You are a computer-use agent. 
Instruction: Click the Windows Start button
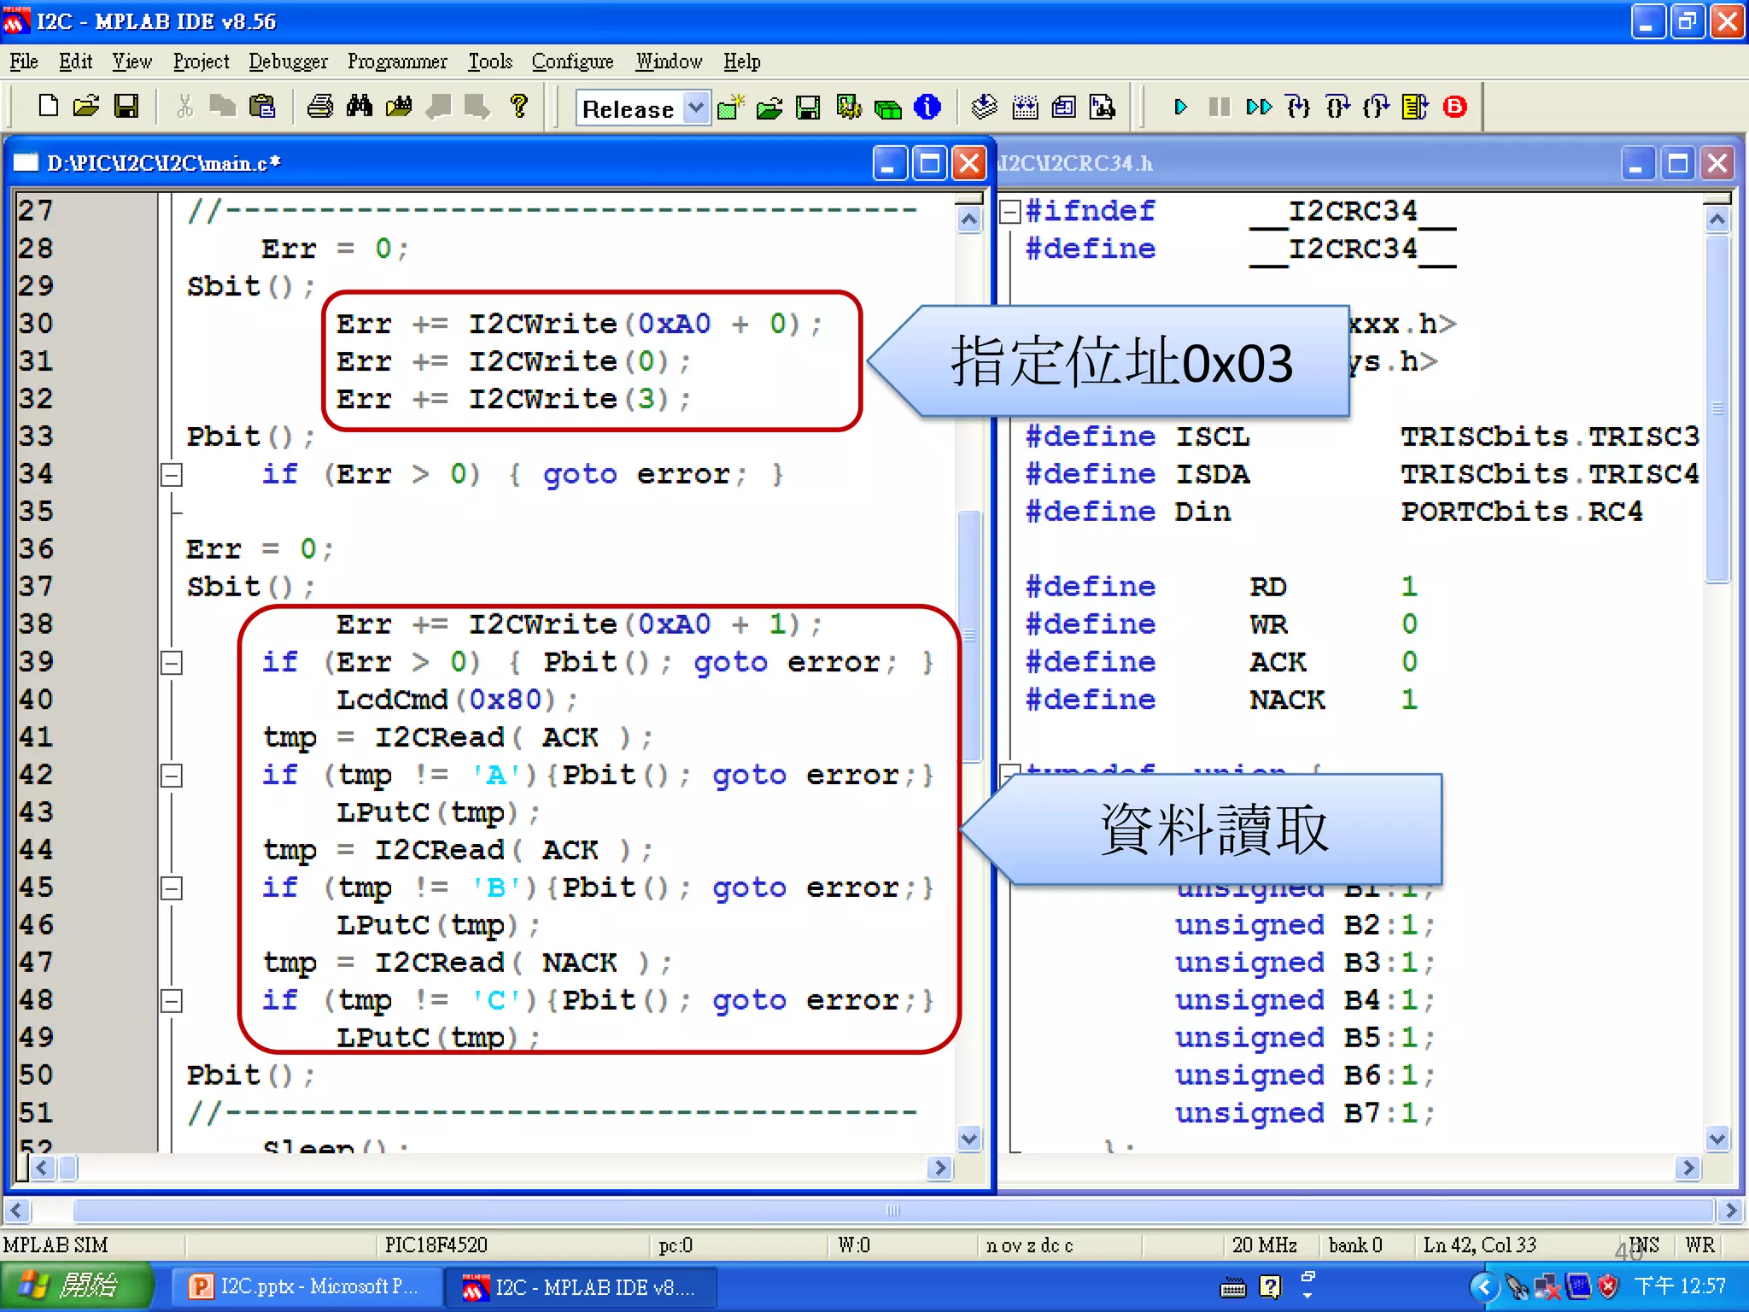(x=78, y=1286)
